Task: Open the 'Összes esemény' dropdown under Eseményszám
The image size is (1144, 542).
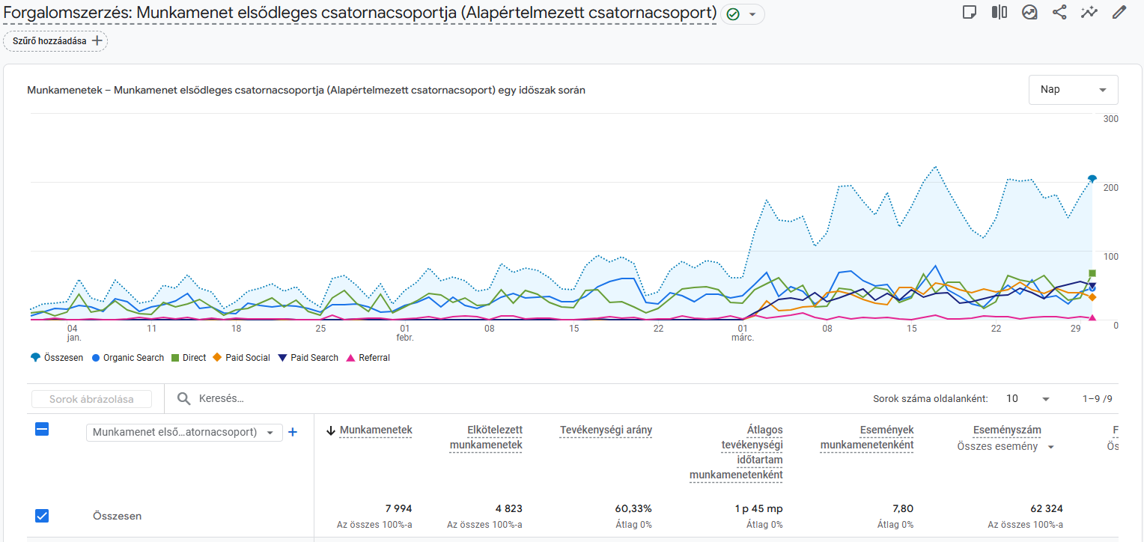Action: [1005, 447]
